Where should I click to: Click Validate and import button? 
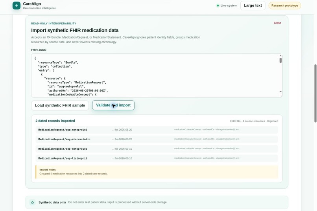tap(113, 105)
